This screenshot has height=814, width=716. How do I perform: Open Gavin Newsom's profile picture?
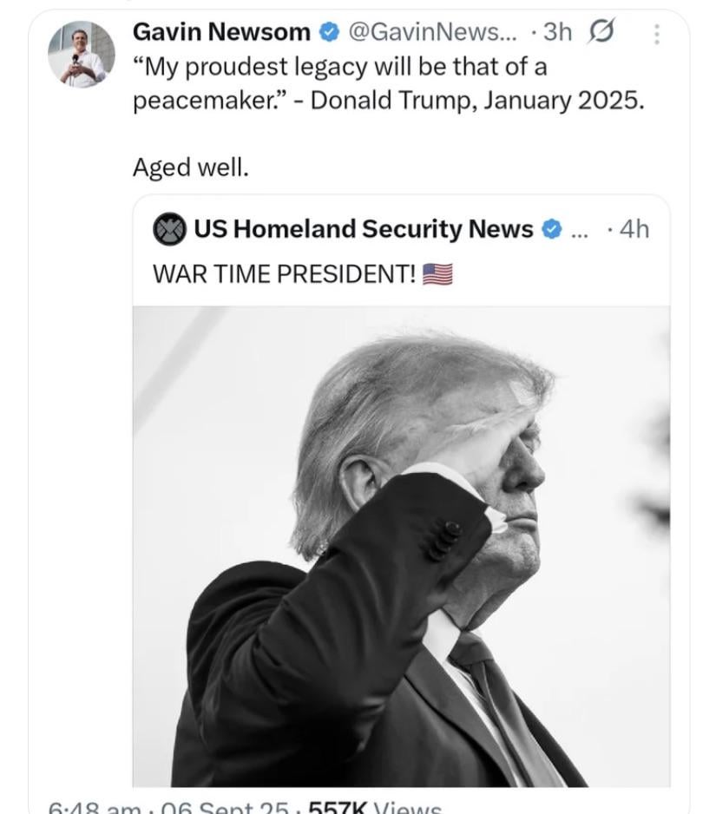pos(82,54)
